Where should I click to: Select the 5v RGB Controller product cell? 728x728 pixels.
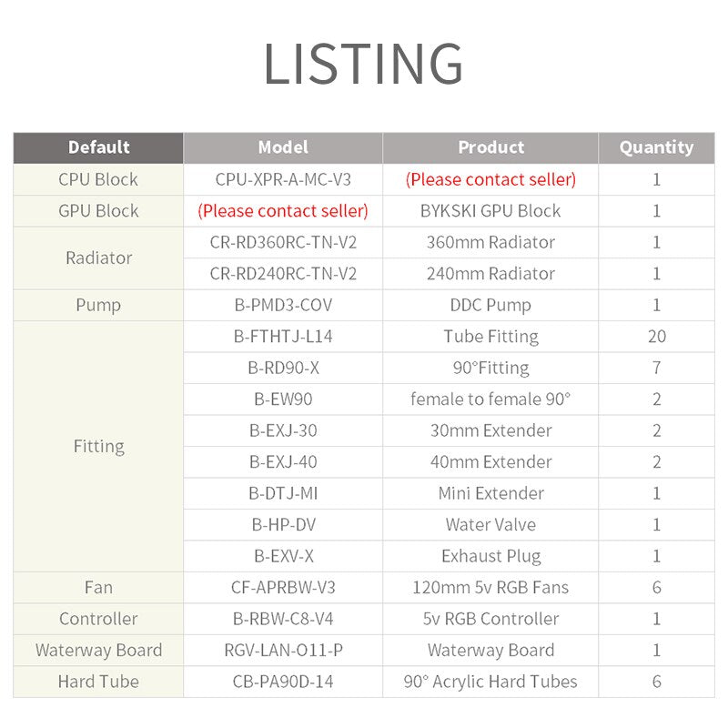tap(490, 619)
